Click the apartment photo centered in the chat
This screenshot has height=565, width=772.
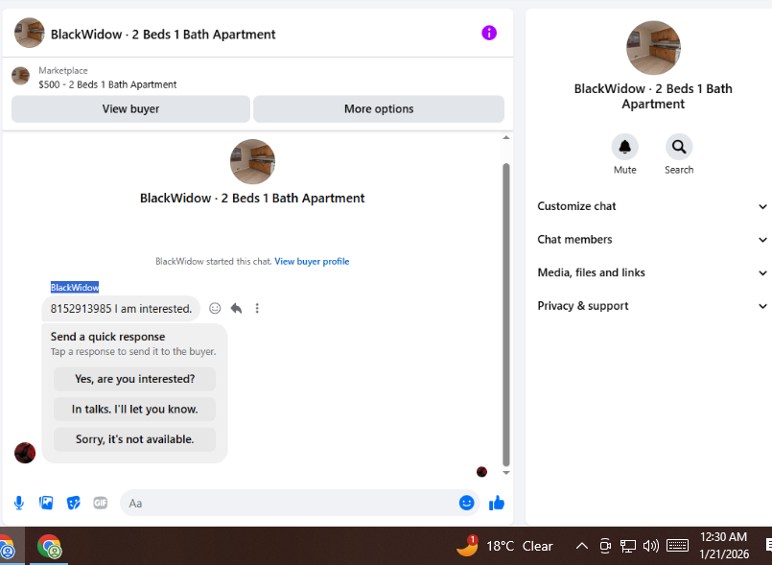[252, 161]
